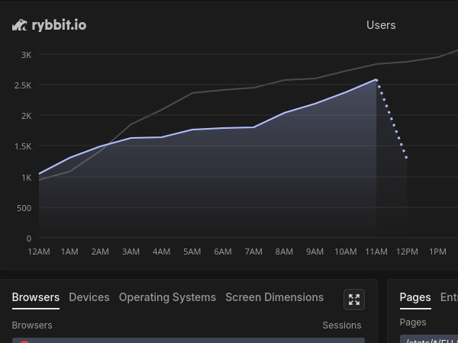The height and width of the screenshot is (343, 458).
Task: Open the rybbit.io brand name link
Action: pyautogui.click(x=59, y=25)
